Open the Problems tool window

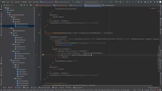pyautogui.click(x=18, y=88)
